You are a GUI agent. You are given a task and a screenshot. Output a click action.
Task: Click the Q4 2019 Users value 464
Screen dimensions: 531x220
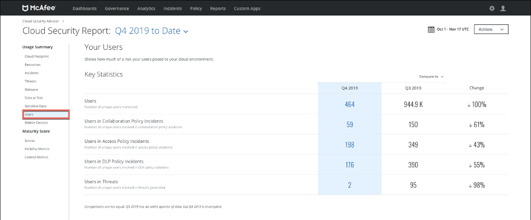pyautogui.click(x=349, y=104)
